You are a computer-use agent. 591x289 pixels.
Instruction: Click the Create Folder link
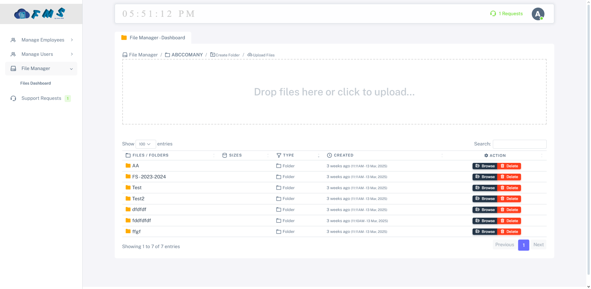click(225, 55)
